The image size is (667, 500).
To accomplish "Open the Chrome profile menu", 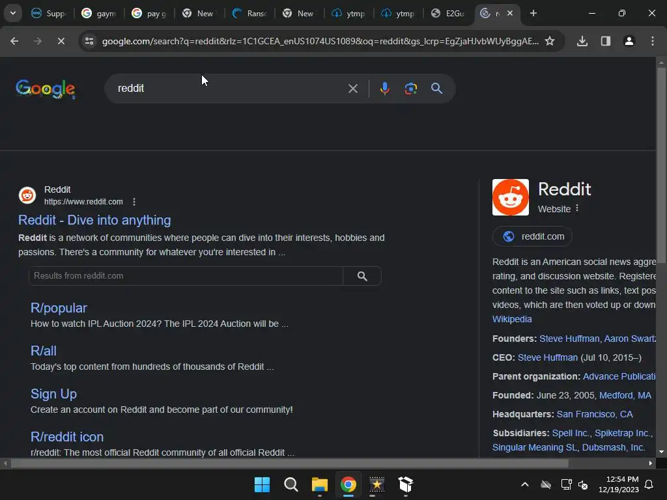I will 629,41.
